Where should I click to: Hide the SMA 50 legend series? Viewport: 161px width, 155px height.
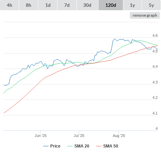pos(107,146)
